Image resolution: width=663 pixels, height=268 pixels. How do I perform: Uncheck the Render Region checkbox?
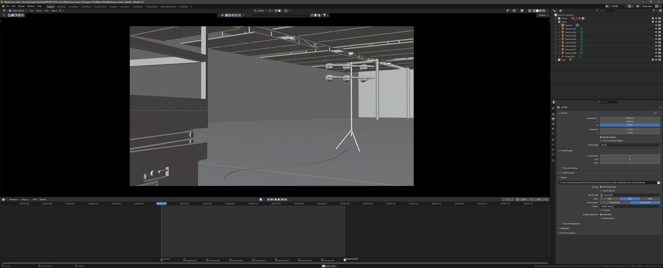(601, 137)
